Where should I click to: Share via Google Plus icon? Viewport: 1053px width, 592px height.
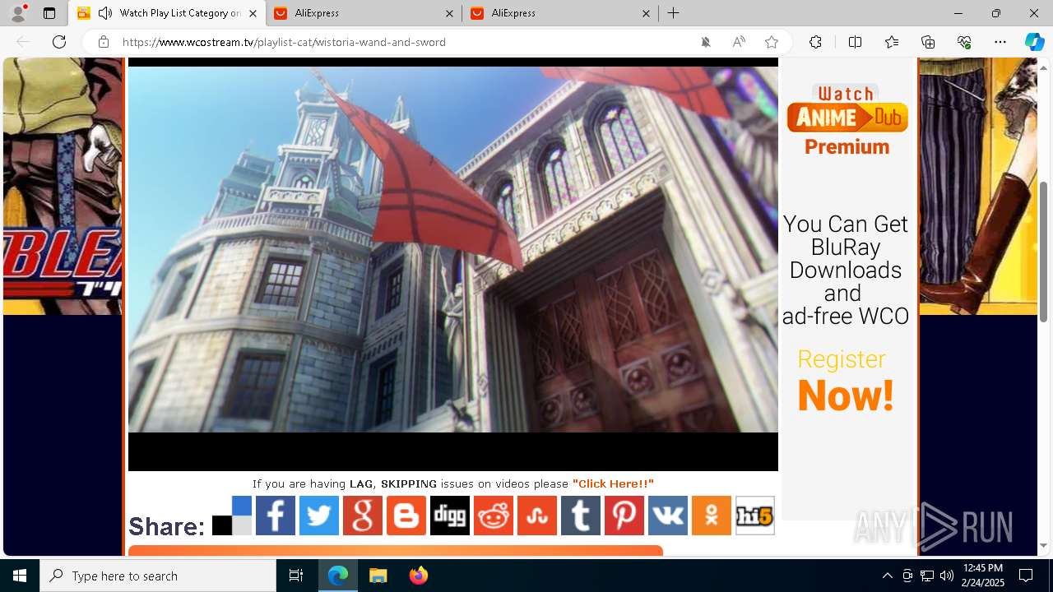coord(363,516)
